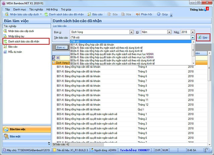Expand the Đơn vị dropdown
214x155 pixels.
pyautogui.click(x=131, y=32)
